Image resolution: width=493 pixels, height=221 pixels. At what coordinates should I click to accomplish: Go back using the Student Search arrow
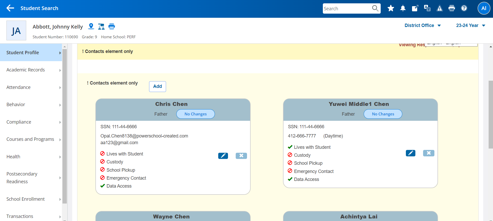pos(10,8)
